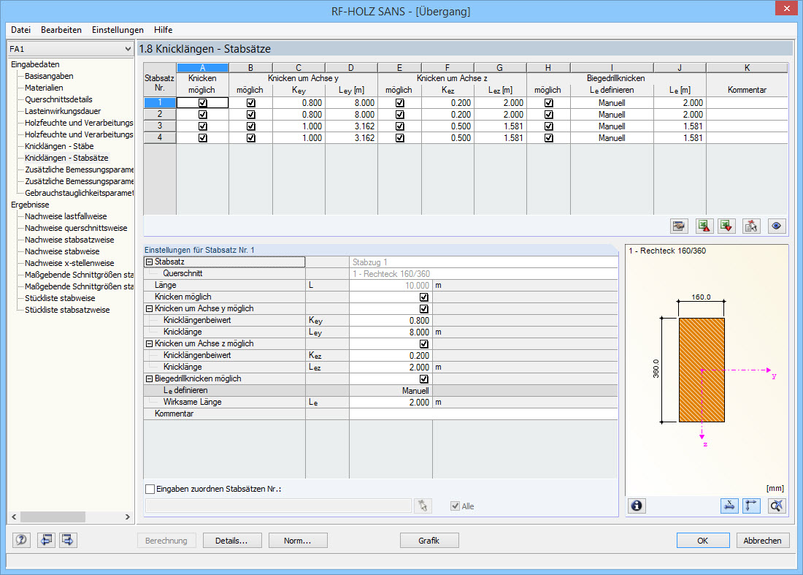Open the FA1 case dropdown

pos(128,49)
